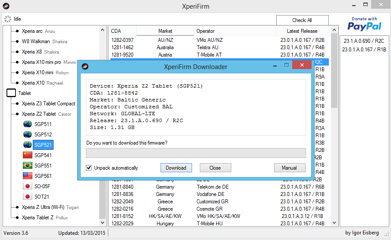
Task: Click the XperiFirm app logo in title bar
Action: [6, 6]
